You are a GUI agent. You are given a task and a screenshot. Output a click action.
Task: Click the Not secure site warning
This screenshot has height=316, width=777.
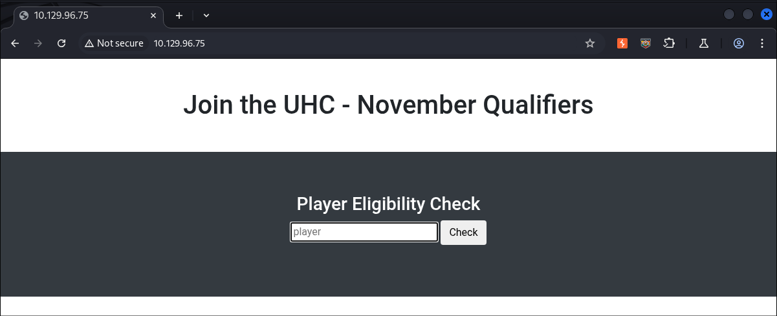(114, 43)
